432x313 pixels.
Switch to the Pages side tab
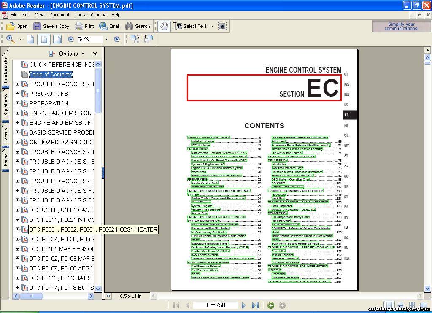(5, 160)
